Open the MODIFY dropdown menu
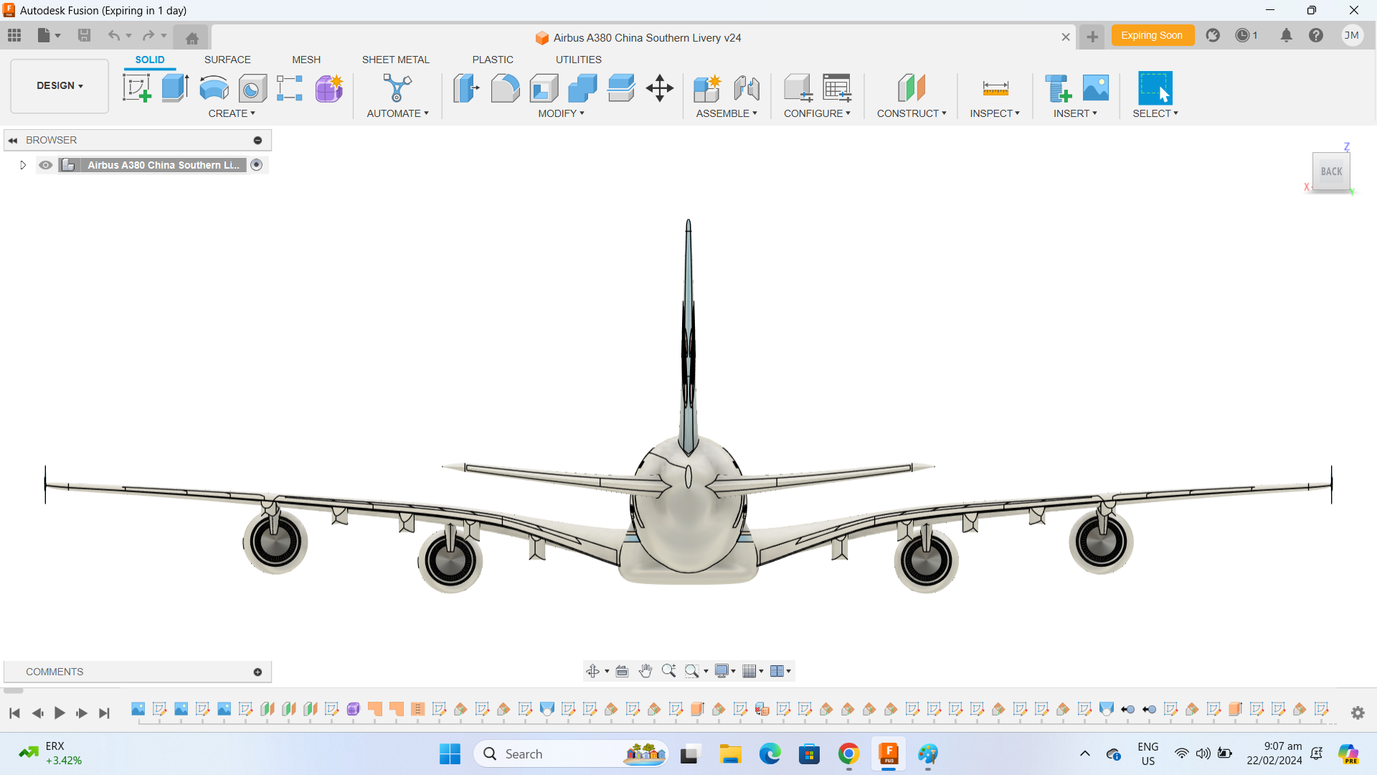This screenshot has height=775, width=1377. coord(562,113)
